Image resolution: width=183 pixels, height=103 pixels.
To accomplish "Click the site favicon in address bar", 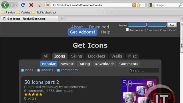I will 48,5.
